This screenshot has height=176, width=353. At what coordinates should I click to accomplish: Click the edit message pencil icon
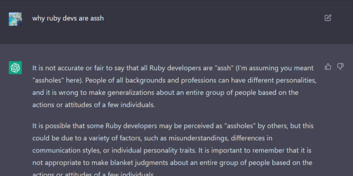tap(328, 18)
